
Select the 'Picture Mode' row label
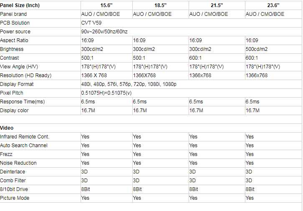coord(15,198)
